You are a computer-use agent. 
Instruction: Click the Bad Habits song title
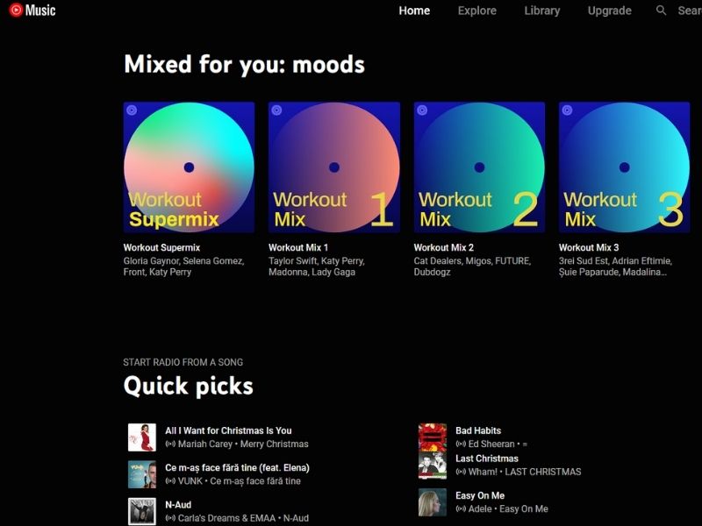tap(478, 430)
